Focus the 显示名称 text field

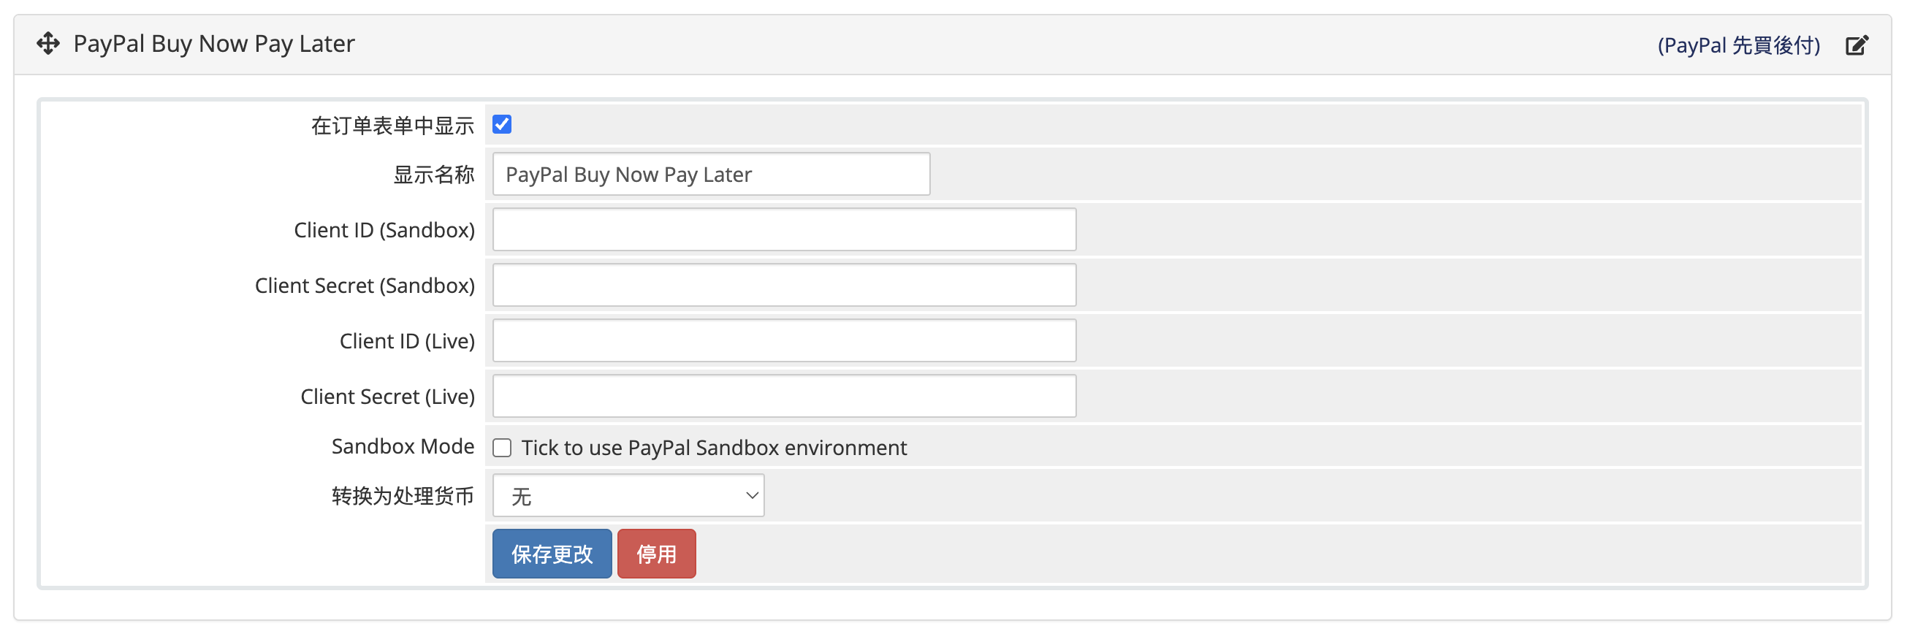tap(711, 175)
